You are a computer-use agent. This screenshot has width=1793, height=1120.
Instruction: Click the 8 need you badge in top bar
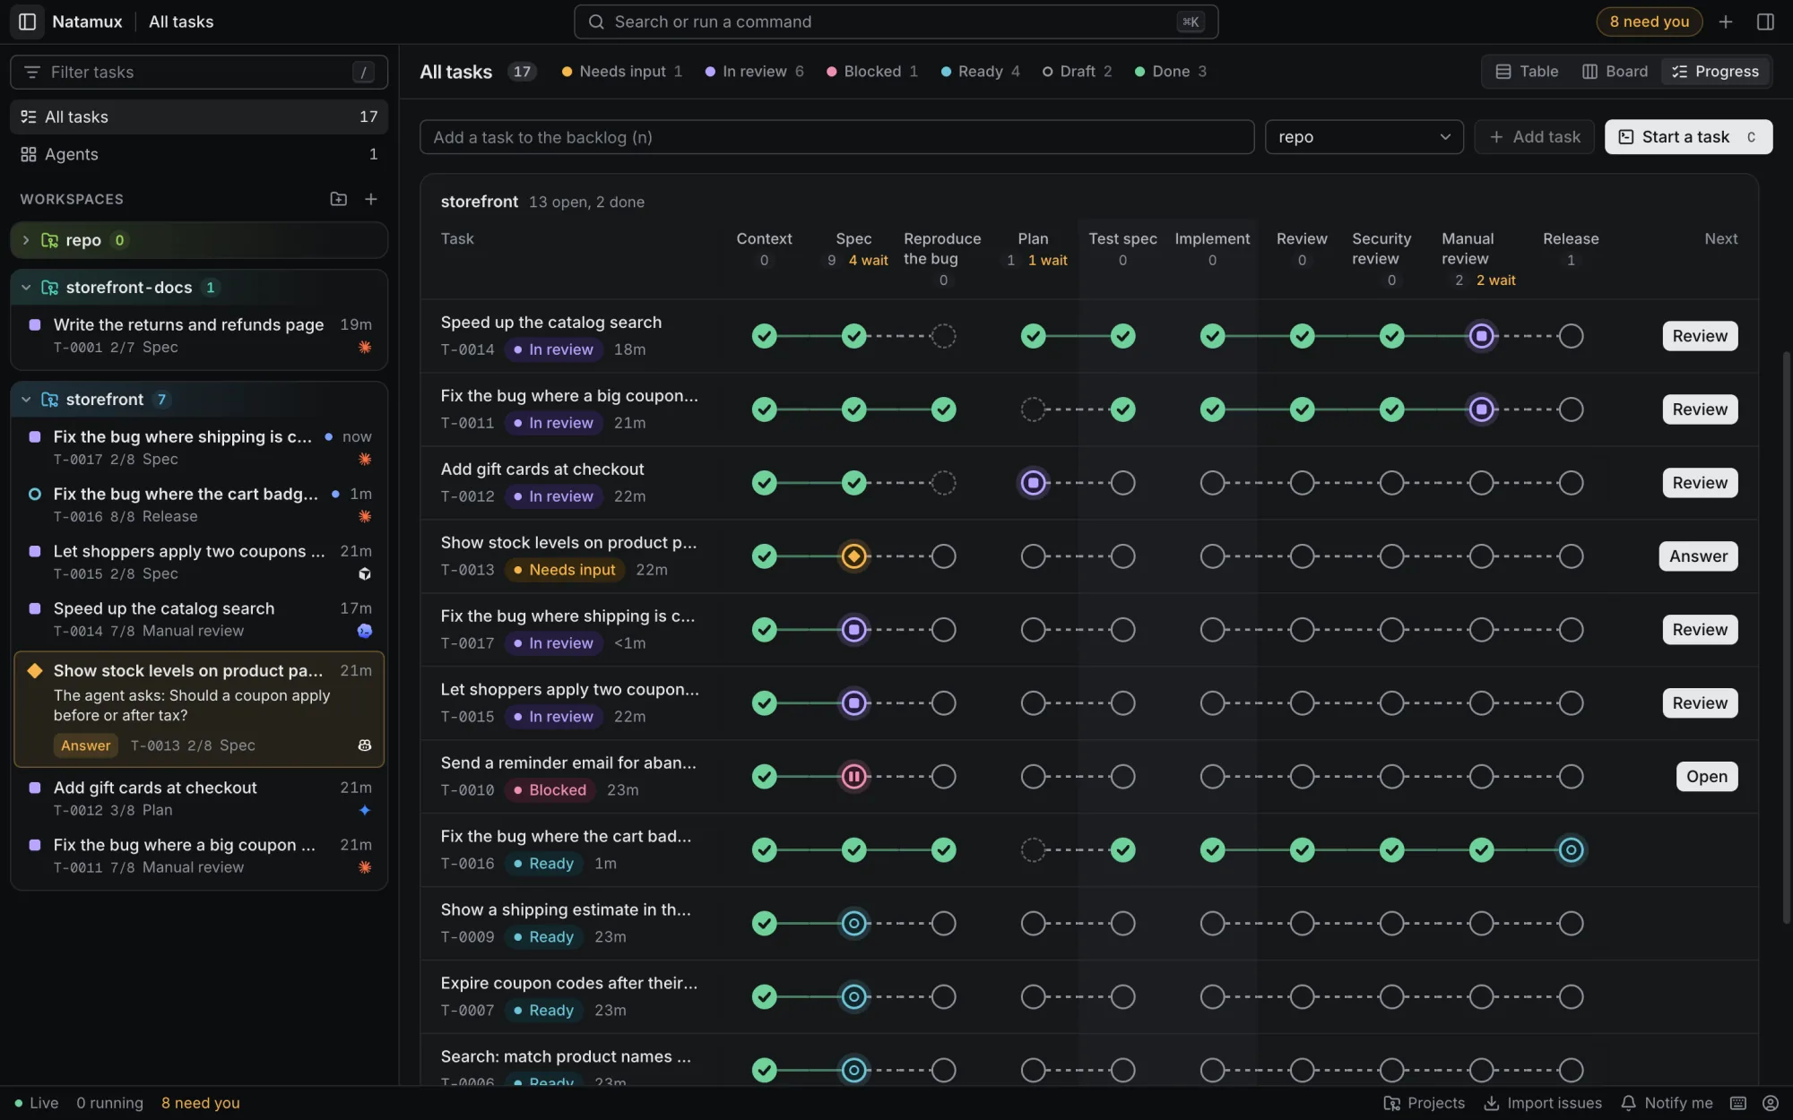click(1649, 22)
